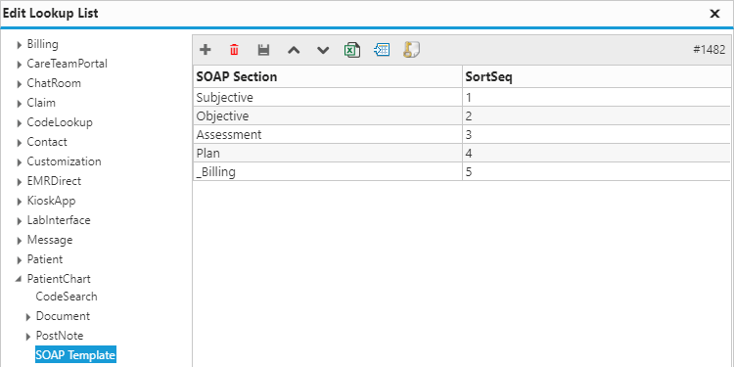
Task: Click the SortSeq column header
Action: [x=596, y=76]
